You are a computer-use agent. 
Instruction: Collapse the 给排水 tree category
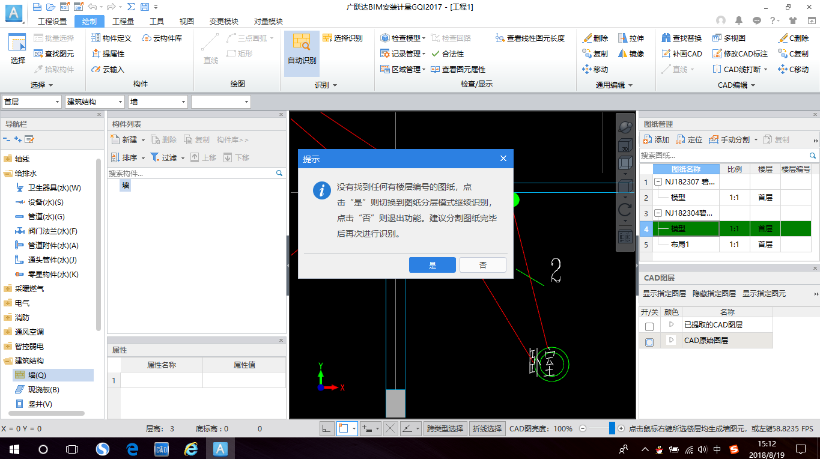point(8,173)
